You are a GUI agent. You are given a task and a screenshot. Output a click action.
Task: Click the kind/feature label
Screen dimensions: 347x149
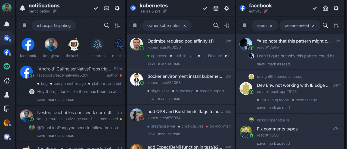click(x=210, y=56)
